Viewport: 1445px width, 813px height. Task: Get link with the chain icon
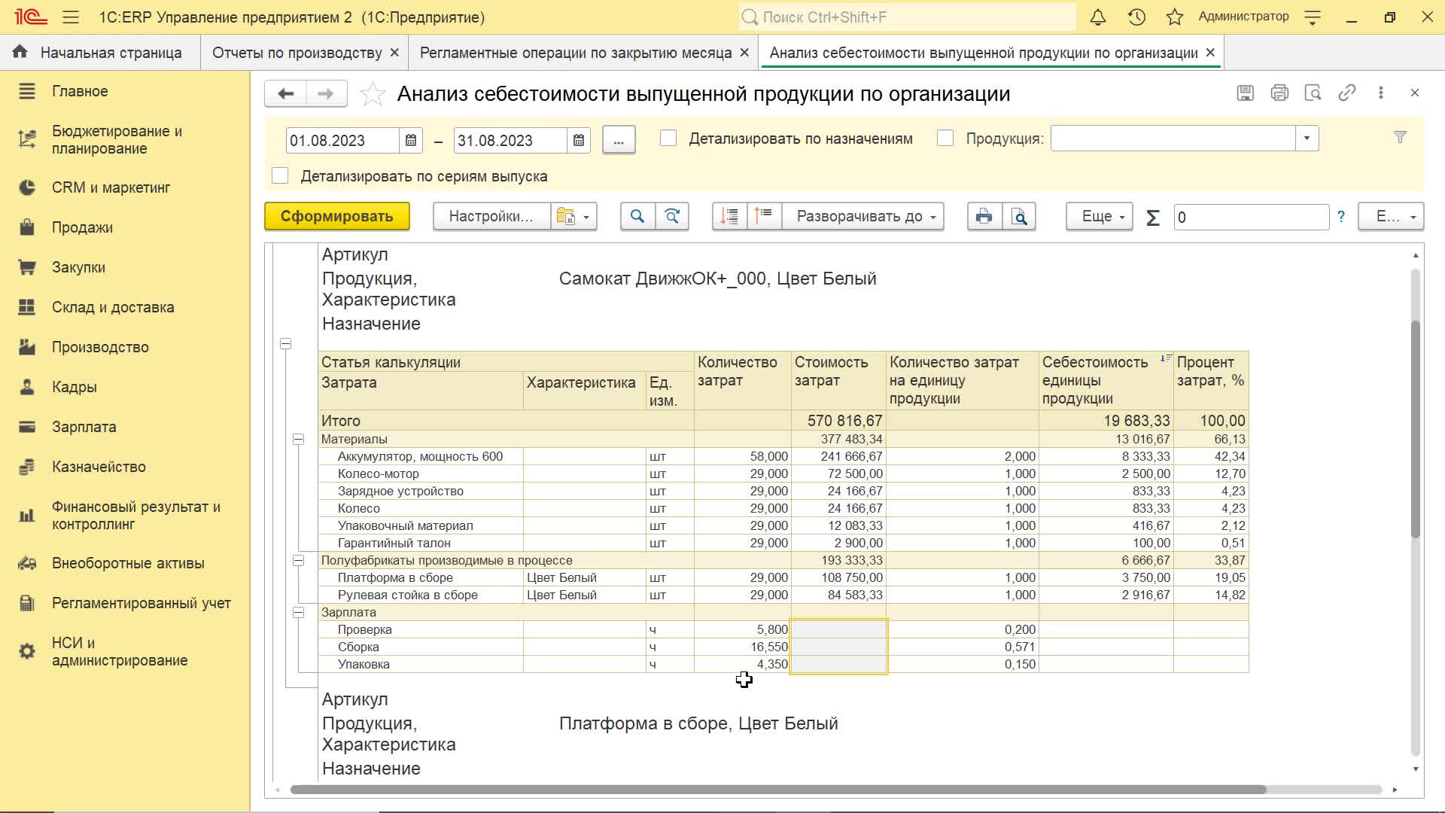pyautogui.click(x=1346, y=93)
